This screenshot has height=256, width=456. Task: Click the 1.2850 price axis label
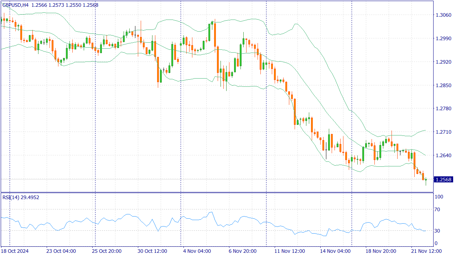[444, 85]
